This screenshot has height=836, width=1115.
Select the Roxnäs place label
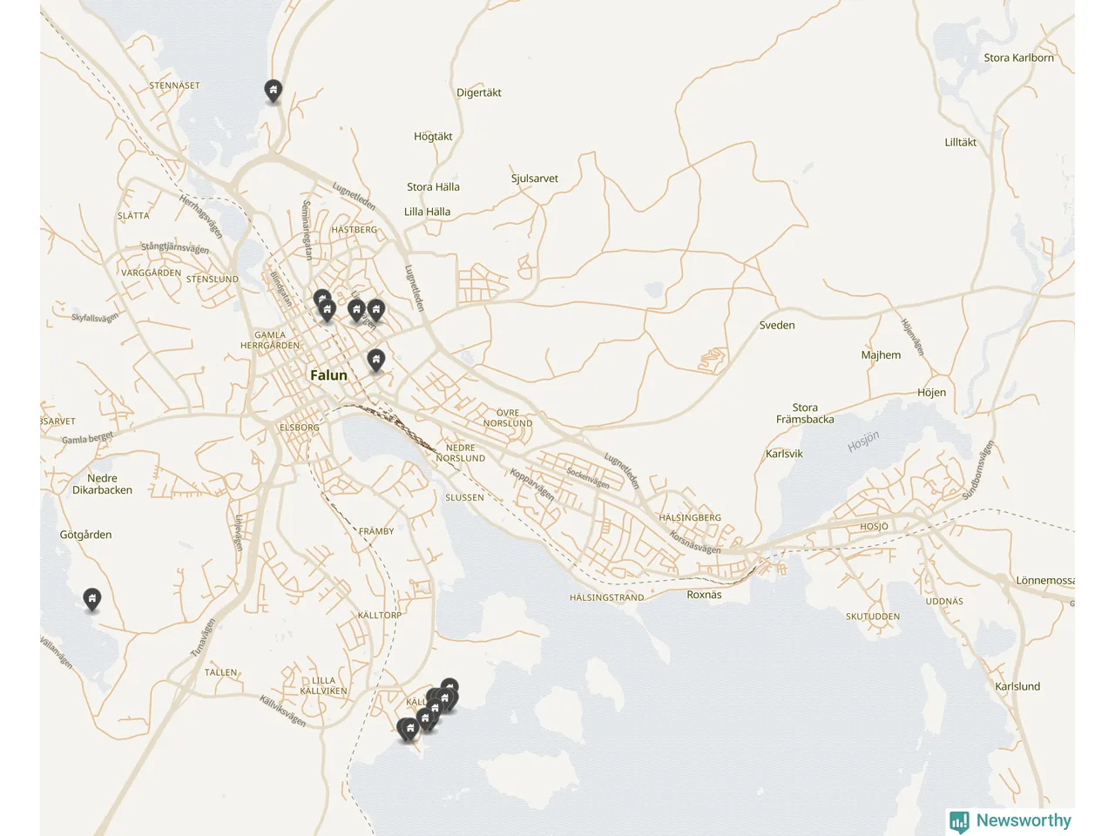point(704,596)
